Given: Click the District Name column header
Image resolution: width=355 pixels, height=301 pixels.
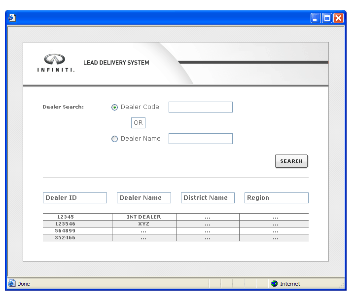Looking at the screenshot, I should [208, 198].
